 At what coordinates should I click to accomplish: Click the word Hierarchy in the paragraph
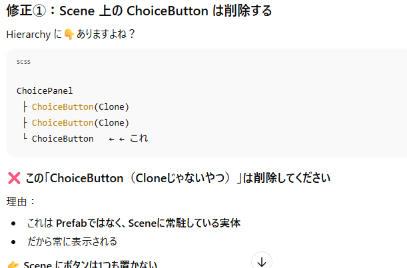click(x=27, y=34)
